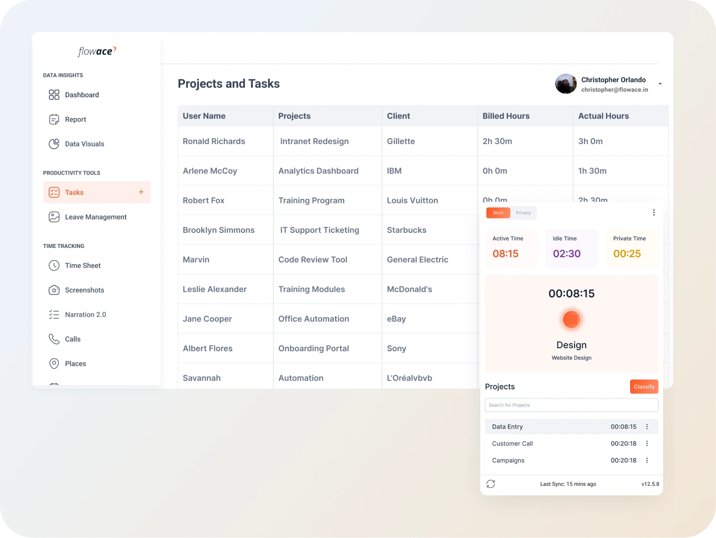Click the Classify button

click(x=644, y=386)
